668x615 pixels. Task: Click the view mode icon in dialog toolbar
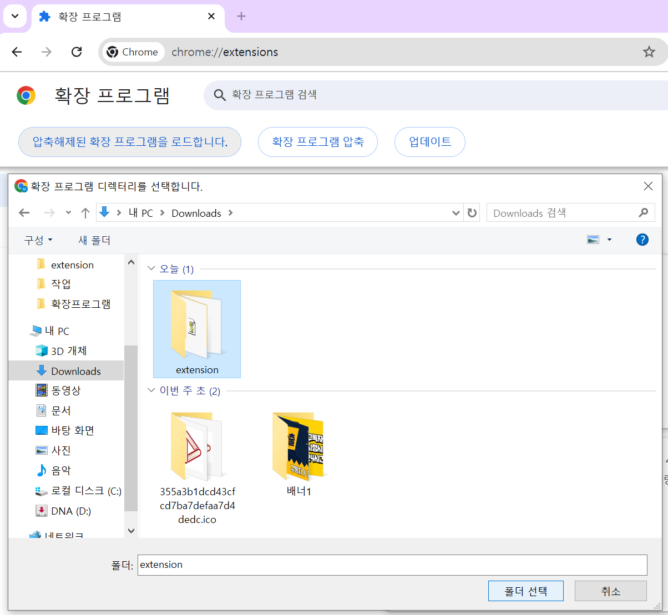click(593, 240)
